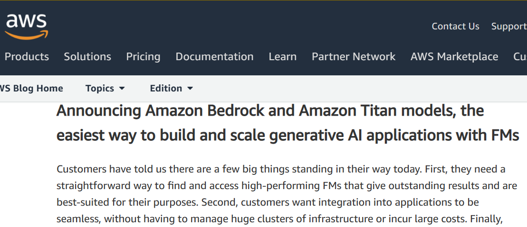
Task: Expand the Edition dropdown label
Action: 166,89
